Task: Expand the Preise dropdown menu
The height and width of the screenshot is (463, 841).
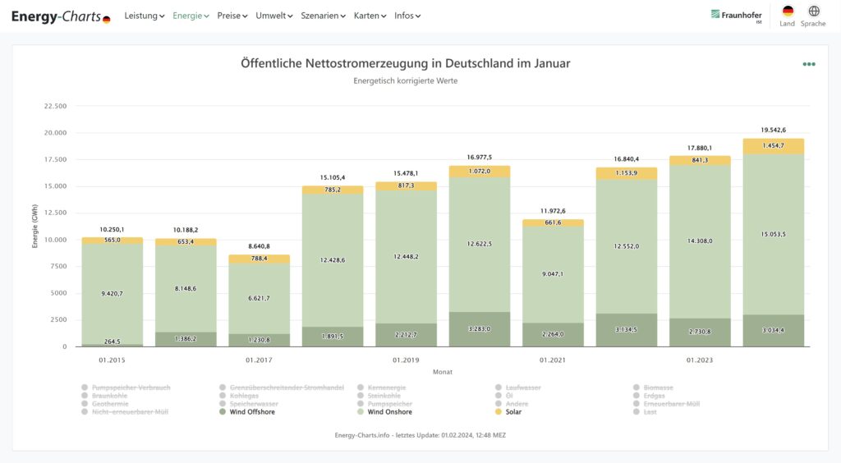Action: point(232,16)
